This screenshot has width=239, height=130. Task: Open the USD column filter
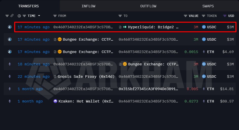225,16
